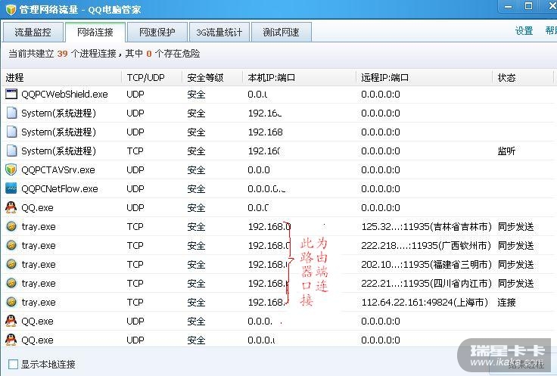Select the QQPCTAVSrv.exe process name

click(x=58, y=169)
